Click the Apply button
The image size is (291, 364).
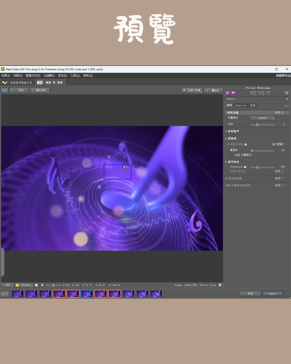click(x=273, y=294)
